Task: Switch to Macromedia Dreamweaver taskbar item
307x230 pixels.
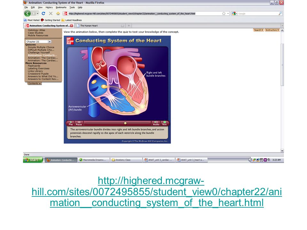Action: (x=93, y=160)
